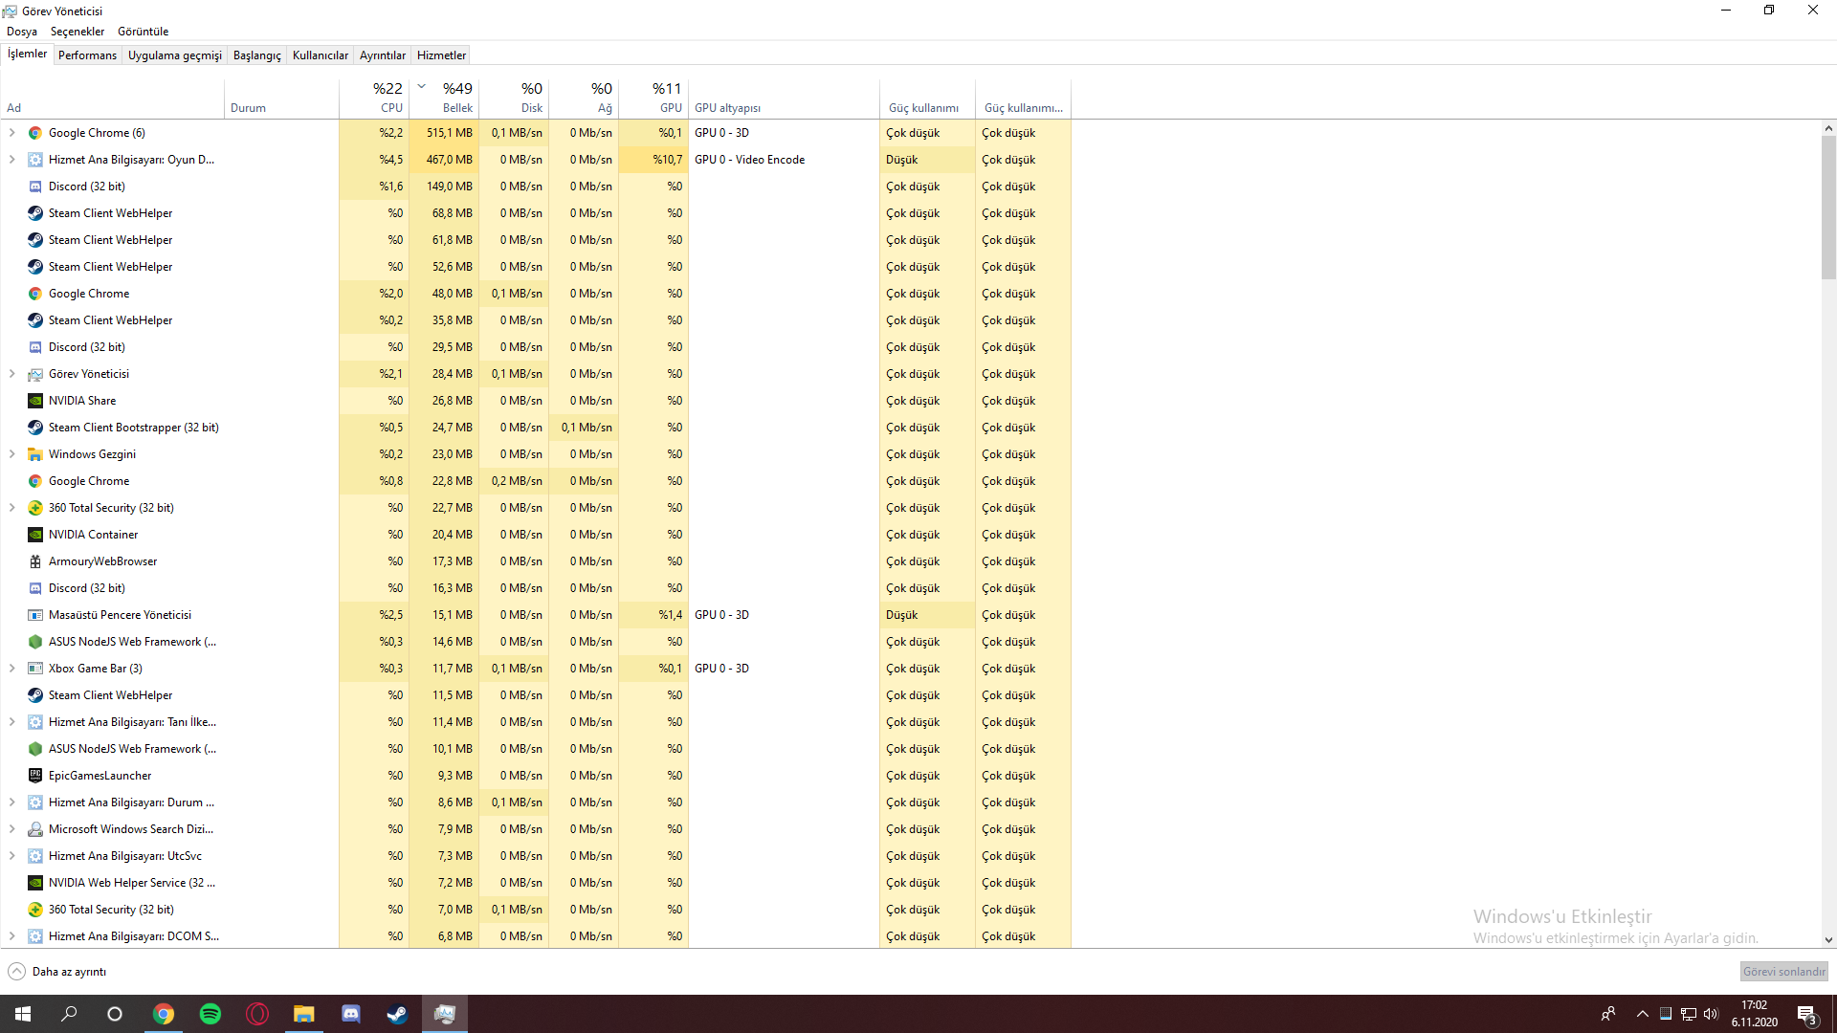Image resolution: width=1837 pixels, height=1033 pixels.
Task: Click the Görevi sonlandır button
Action: 1783,972
